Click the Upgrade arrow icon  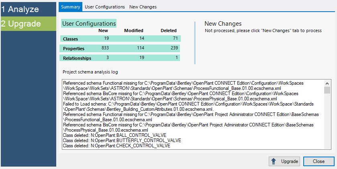point(274,161)
